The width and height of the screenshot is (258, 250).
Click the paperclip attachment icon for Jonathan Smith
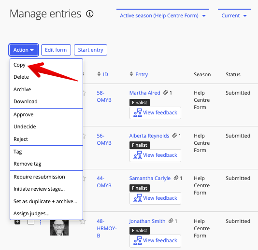(171, 221)
